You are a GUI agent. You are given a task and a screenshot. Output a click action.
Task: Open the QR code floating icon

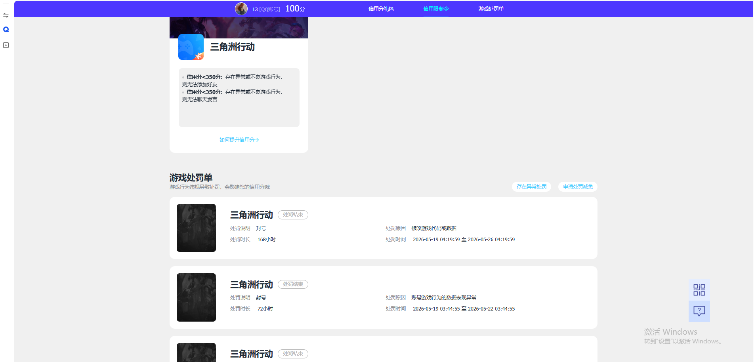coord(699,290)
